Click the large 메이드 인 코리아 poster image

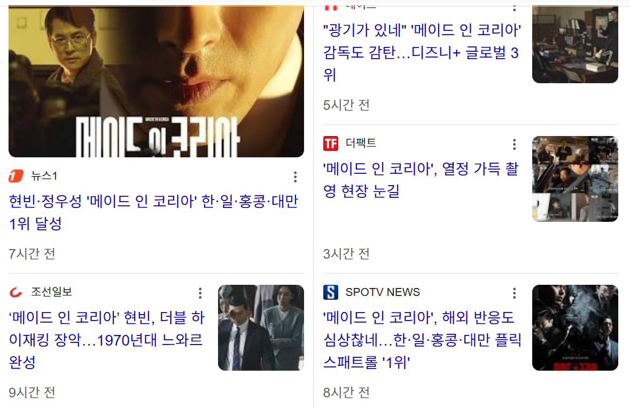(156, 82)
